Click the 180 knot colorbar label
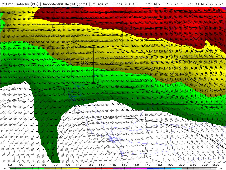The width and height of the screenshot is (226, 170). tap(159, 165)
